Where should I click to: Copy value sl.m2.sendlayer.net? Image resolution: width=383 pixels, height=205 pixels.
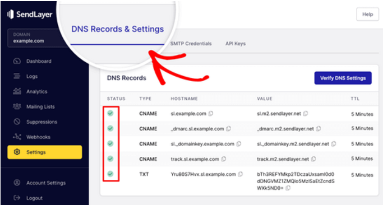pos(305,114)
